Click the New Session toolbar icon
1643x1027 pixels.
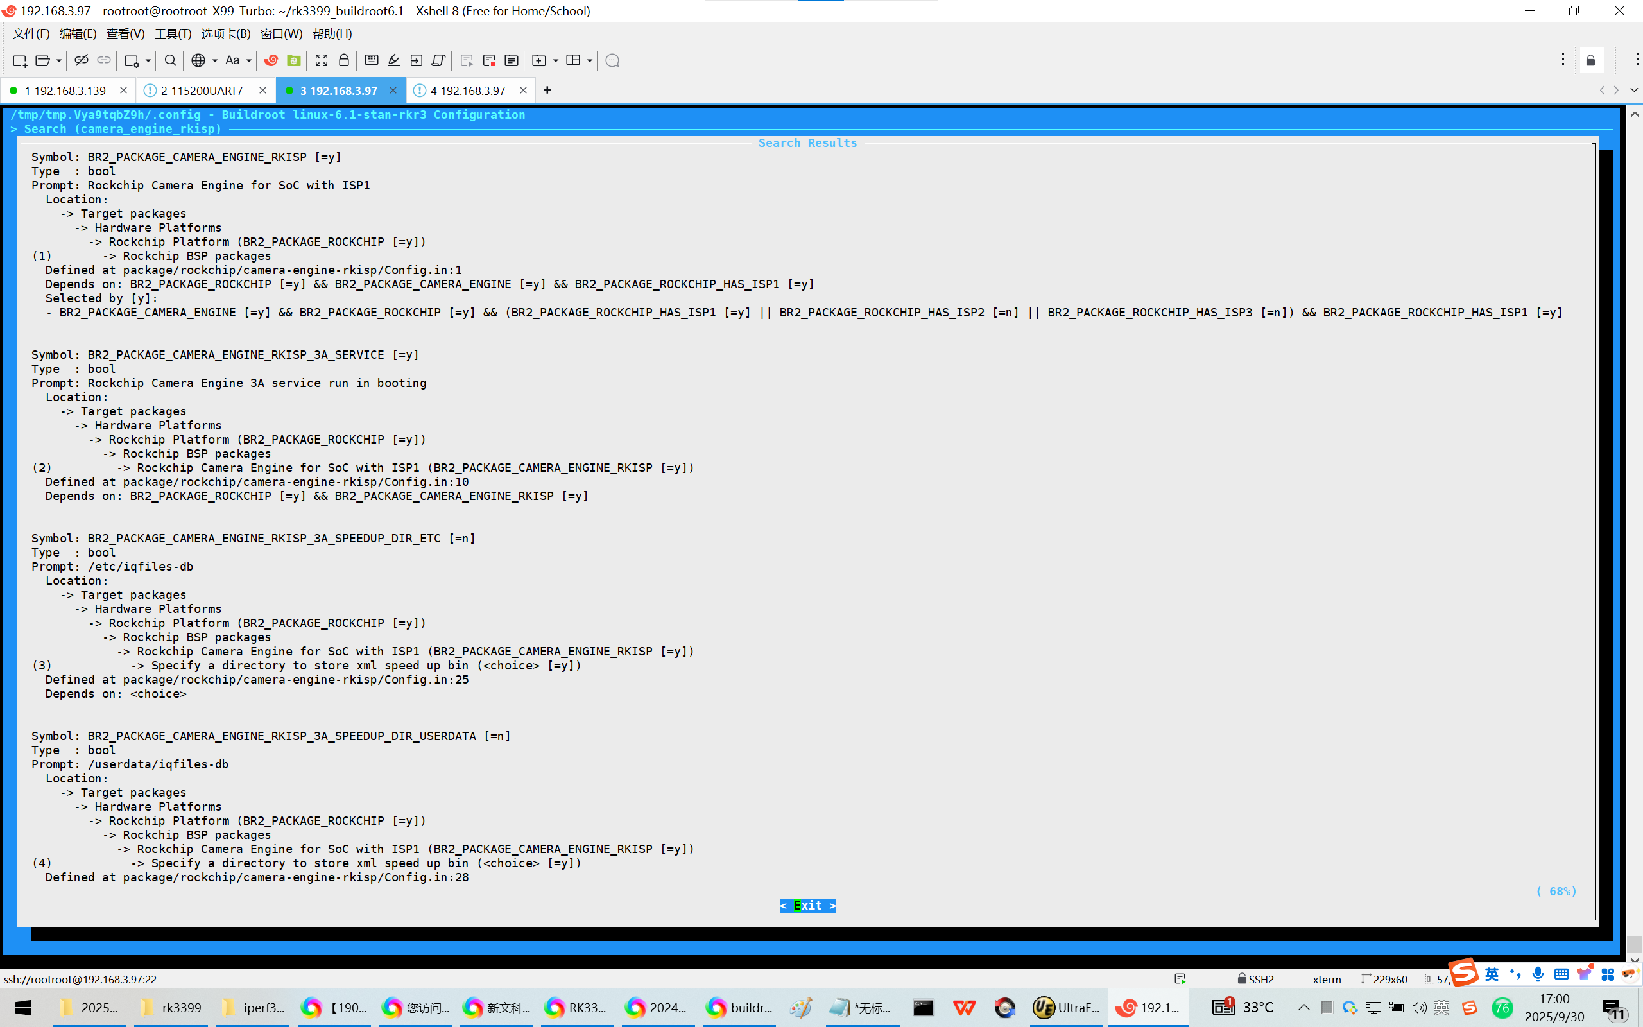point(19,60)
